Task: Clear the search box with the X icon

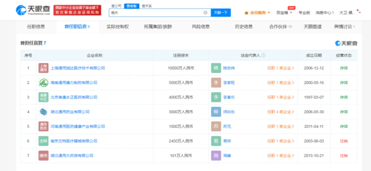Action: pyautogui.click(x=205, y=12)
